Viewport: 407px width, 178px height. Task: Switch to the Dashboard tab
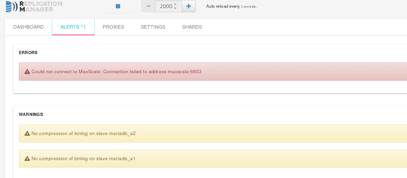[x=29, y=27]
